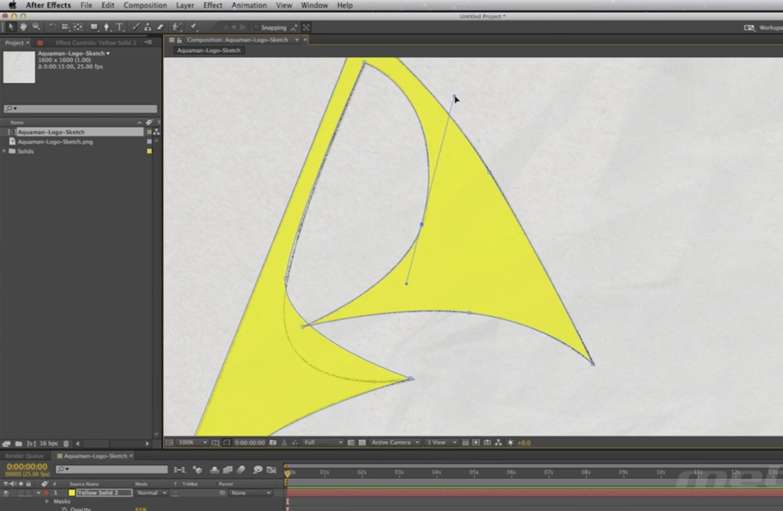783x511 pixels.
Task: Select the Brush tool
Action: click(135, 27)
